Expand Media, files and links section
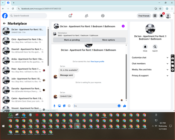Image resolution: width=175 pixels, height=140 pixels. pos(150,70)
